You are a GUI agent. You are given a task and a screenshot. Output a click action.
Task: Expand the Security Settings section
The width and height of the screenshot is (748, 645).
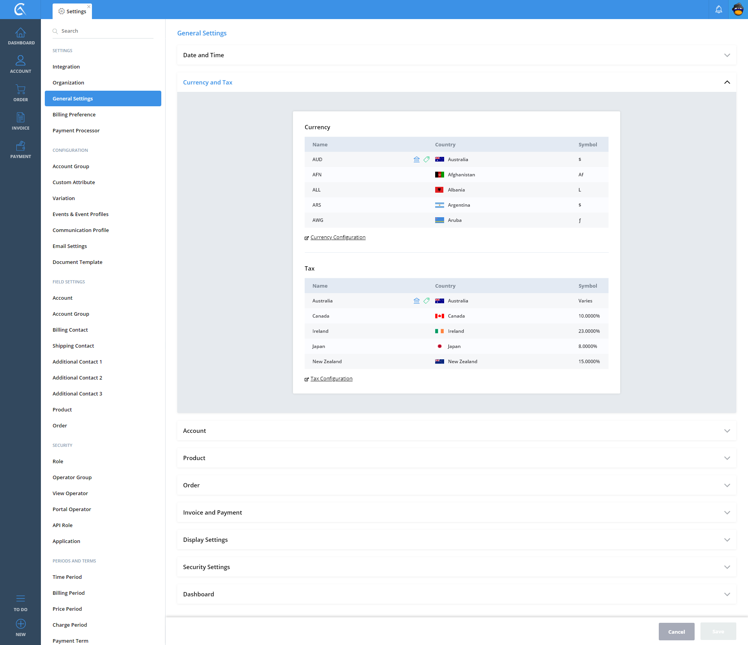coord(727,567)
